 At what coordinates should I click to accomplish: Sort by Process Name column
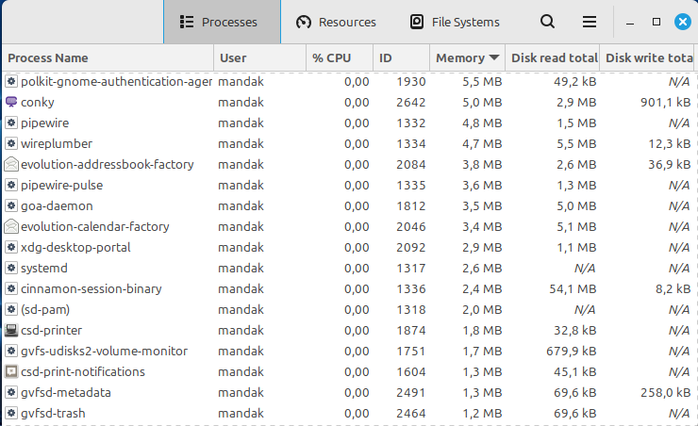tap(108, 57)
